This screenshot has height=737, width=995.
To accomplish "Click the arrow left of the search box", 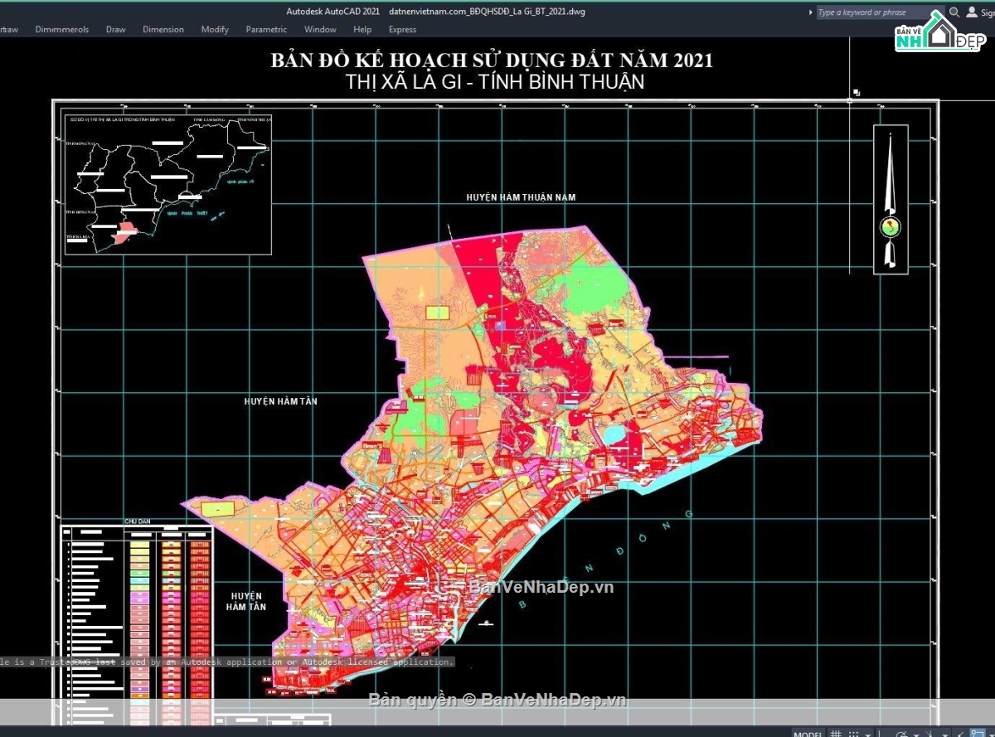I will [x=810, y=12].
